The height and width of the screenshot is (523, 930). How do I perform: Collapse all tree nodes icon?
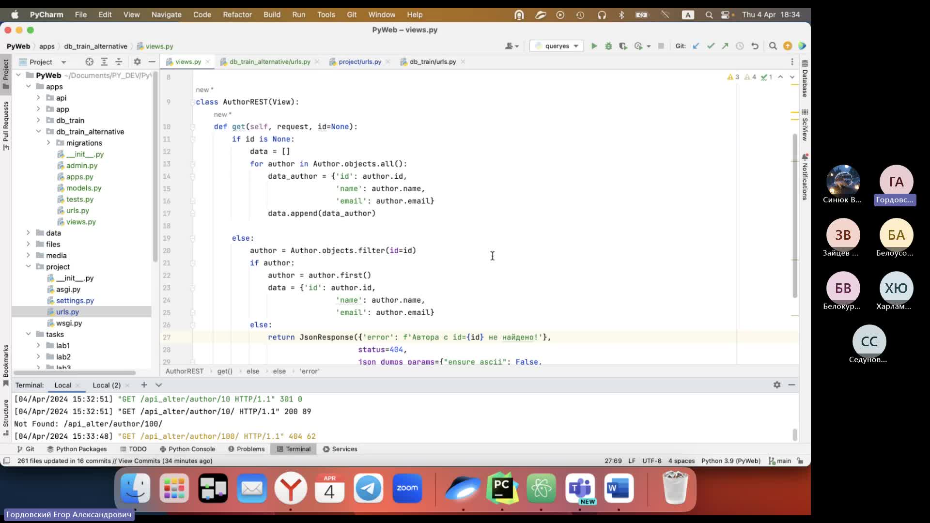click(x=119, y=62)
